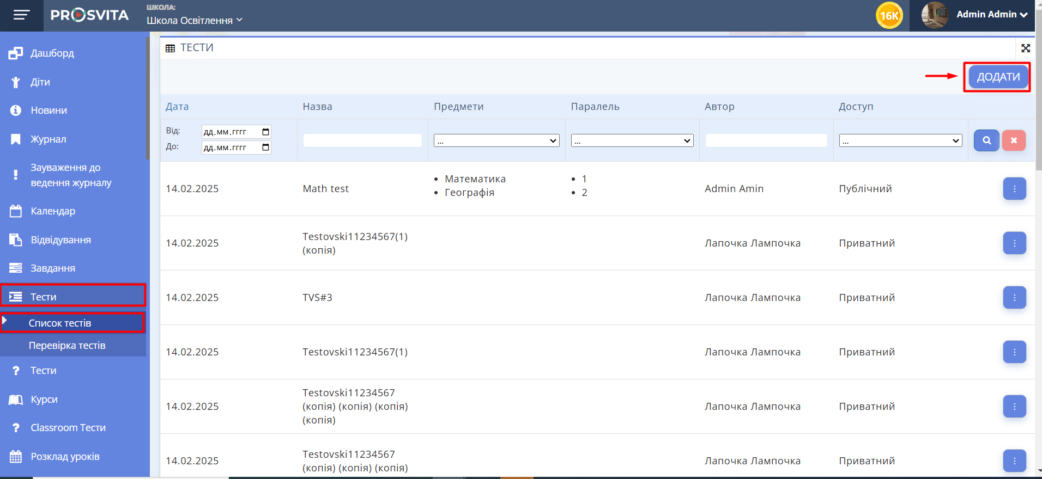Select Перевірка тестів submenu item
The width and height of the screenshot is (1042, 479).
coord(67,346)
